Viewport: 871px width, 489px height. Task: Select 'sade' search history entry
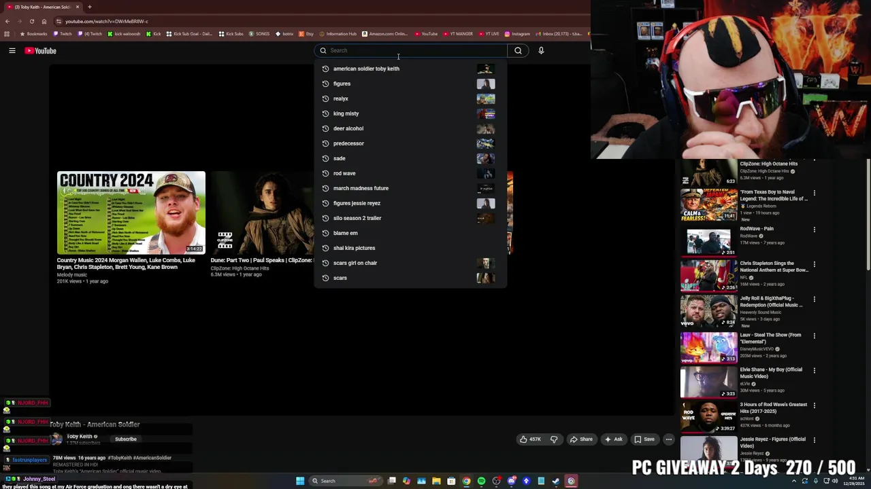(x=410, y=158)
